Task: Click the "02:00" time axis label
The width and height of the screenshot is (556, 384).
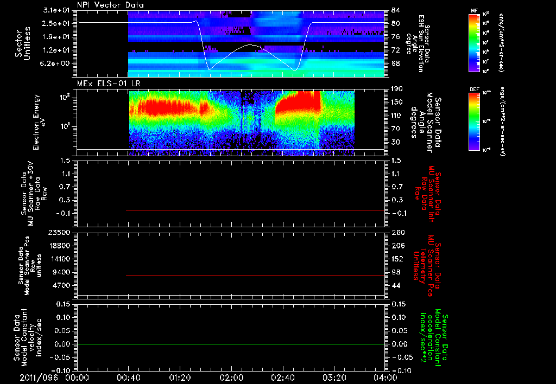Action: (231, 377)
